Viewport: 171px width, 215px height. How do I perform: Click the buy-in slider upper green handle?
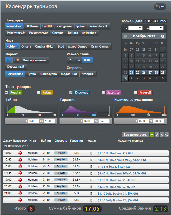pyautogui.click(x=15, y=113)
